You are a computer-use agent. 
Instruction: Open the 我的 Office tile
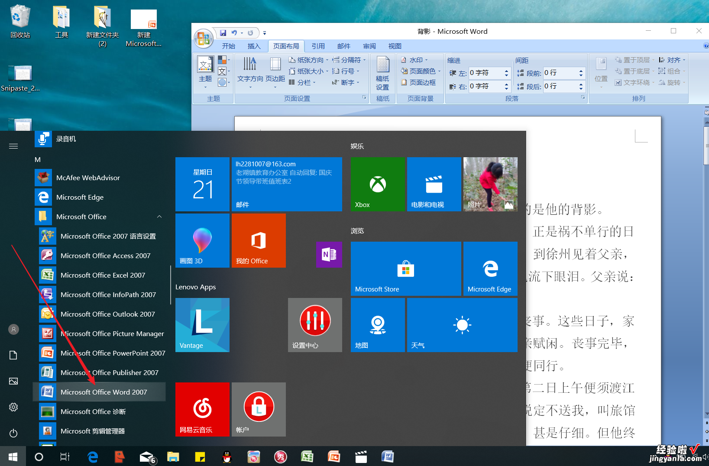[259, 240]
